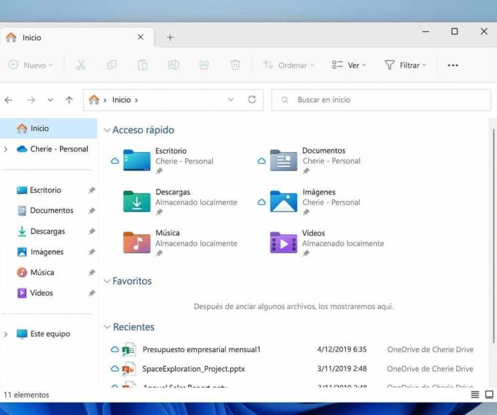Click the Delete trash icon
This screenshot has height=415, width=497.
(x=235, y=65)
